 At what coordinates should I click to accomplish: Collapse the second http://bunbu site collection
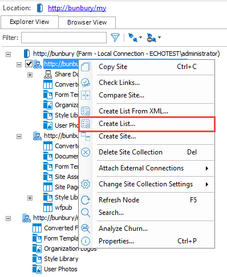tap(19, 136)
